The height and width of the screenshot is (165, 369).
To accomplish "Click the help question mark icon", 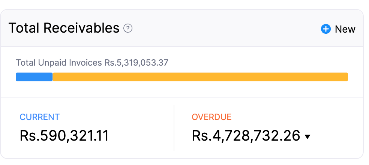I will click(x=128, y=28).
